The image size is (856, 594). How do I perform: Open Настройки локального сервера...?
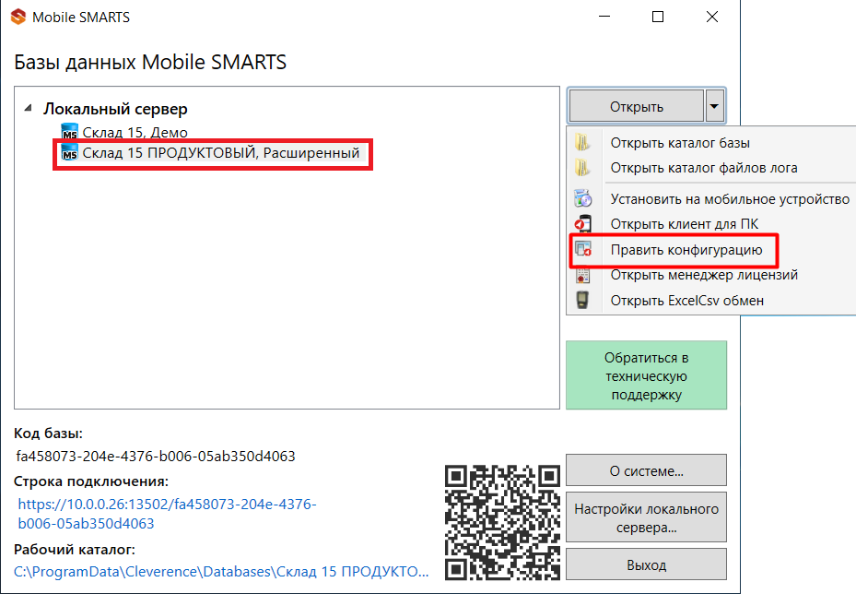(646, 517)
